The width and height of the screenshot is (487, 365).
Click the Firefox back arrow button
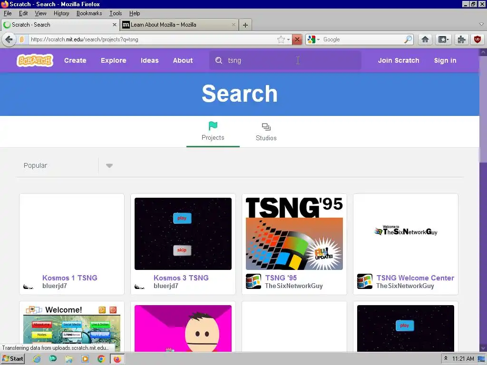coord(9,39)
